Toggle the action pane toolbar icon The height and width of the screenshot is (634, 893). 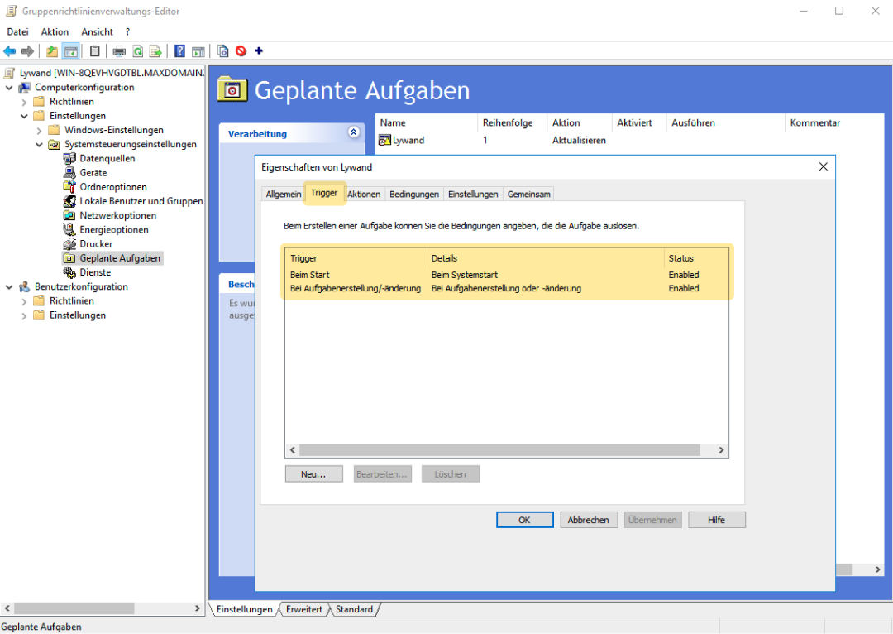click(x=198, y=51)
